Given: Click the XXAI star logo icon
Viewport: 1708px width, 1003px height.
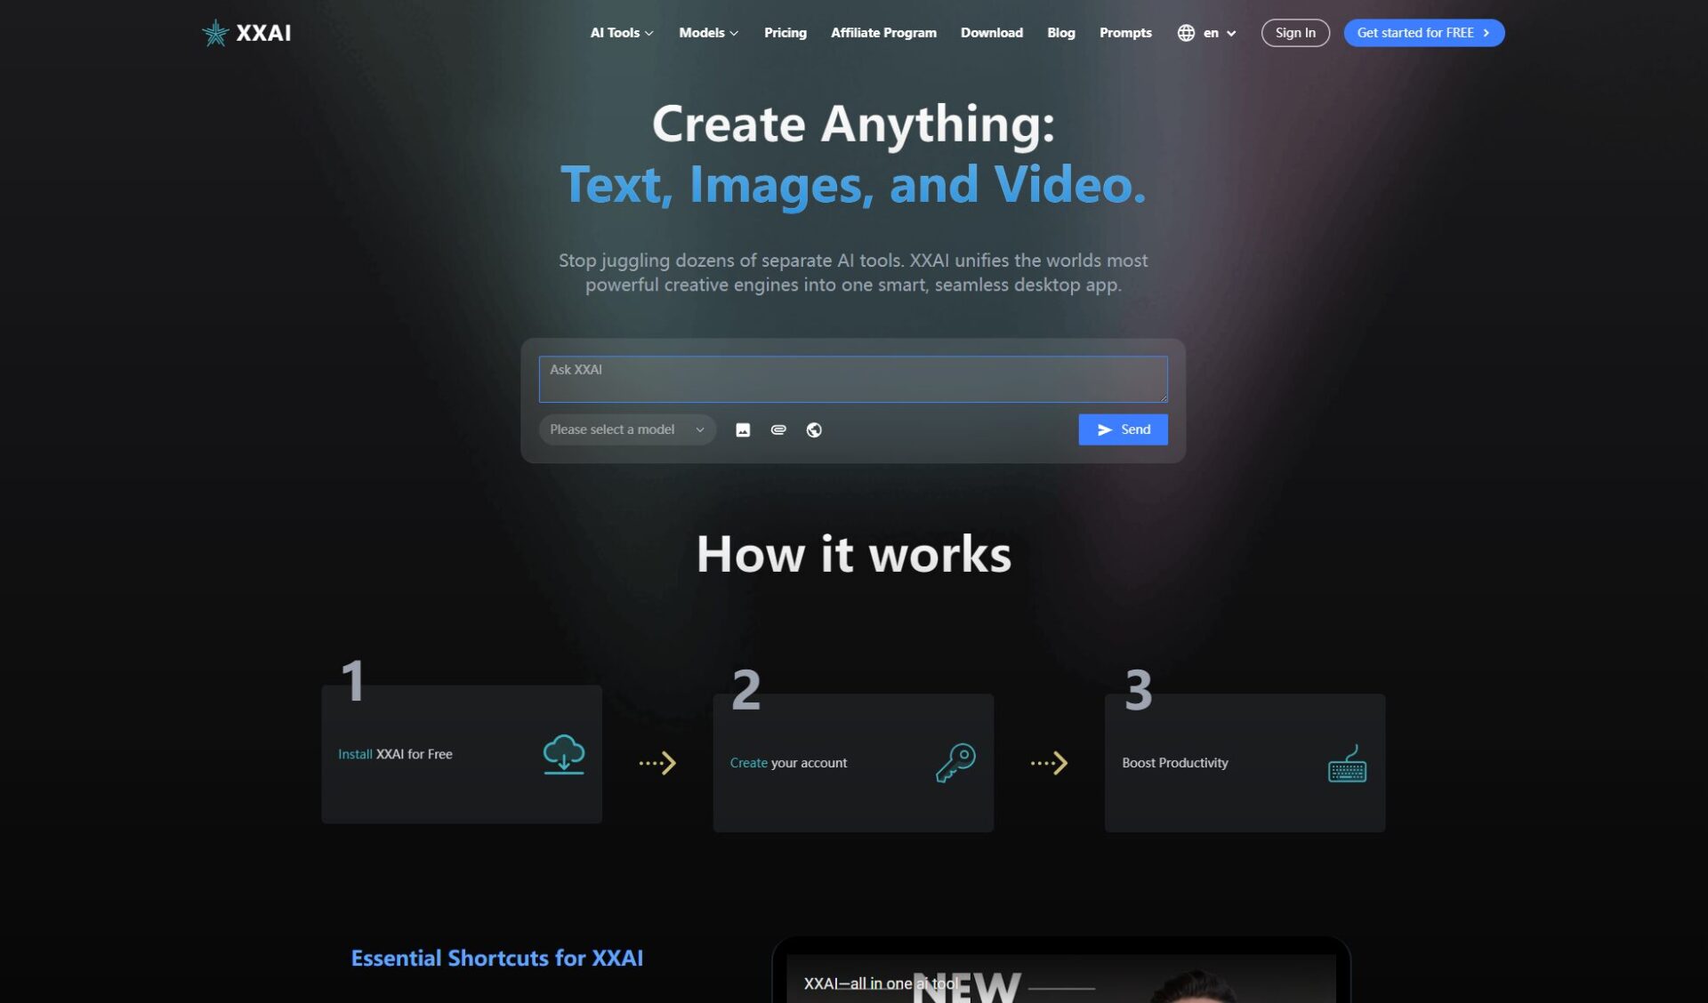Looking at the screenshot, I should pos(215,33).
